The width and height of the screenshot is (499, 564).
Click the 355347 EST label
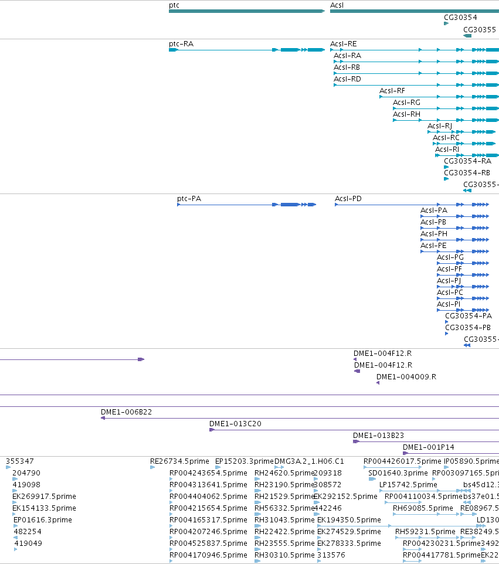point(20,461)
